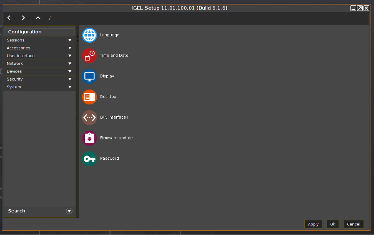375x235 pixels.
Task: Click the Search panel label
Action: point(17,211)
